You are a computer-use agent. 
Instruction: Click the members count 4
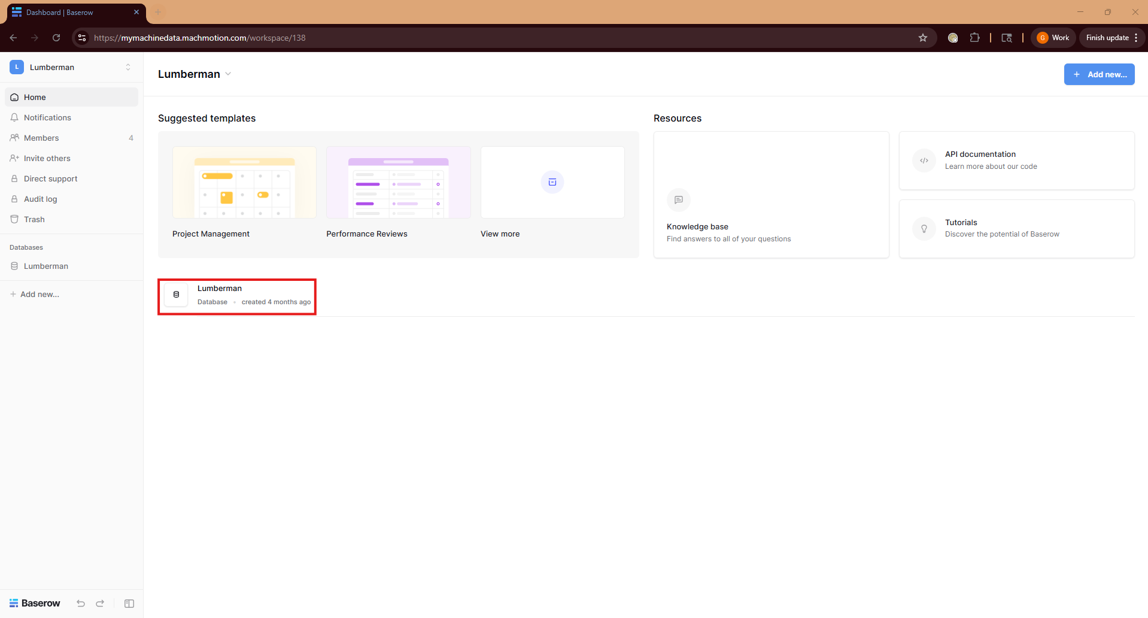pos(131,138)
